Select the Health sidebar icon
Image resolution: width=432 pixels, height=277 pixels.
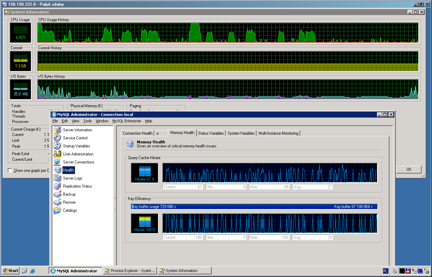(57, 170)
